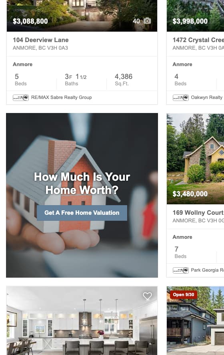This screenshot has width=224, height=355.
Task: Open 104 Deerview Lane listing title
Action: [41, 40]
